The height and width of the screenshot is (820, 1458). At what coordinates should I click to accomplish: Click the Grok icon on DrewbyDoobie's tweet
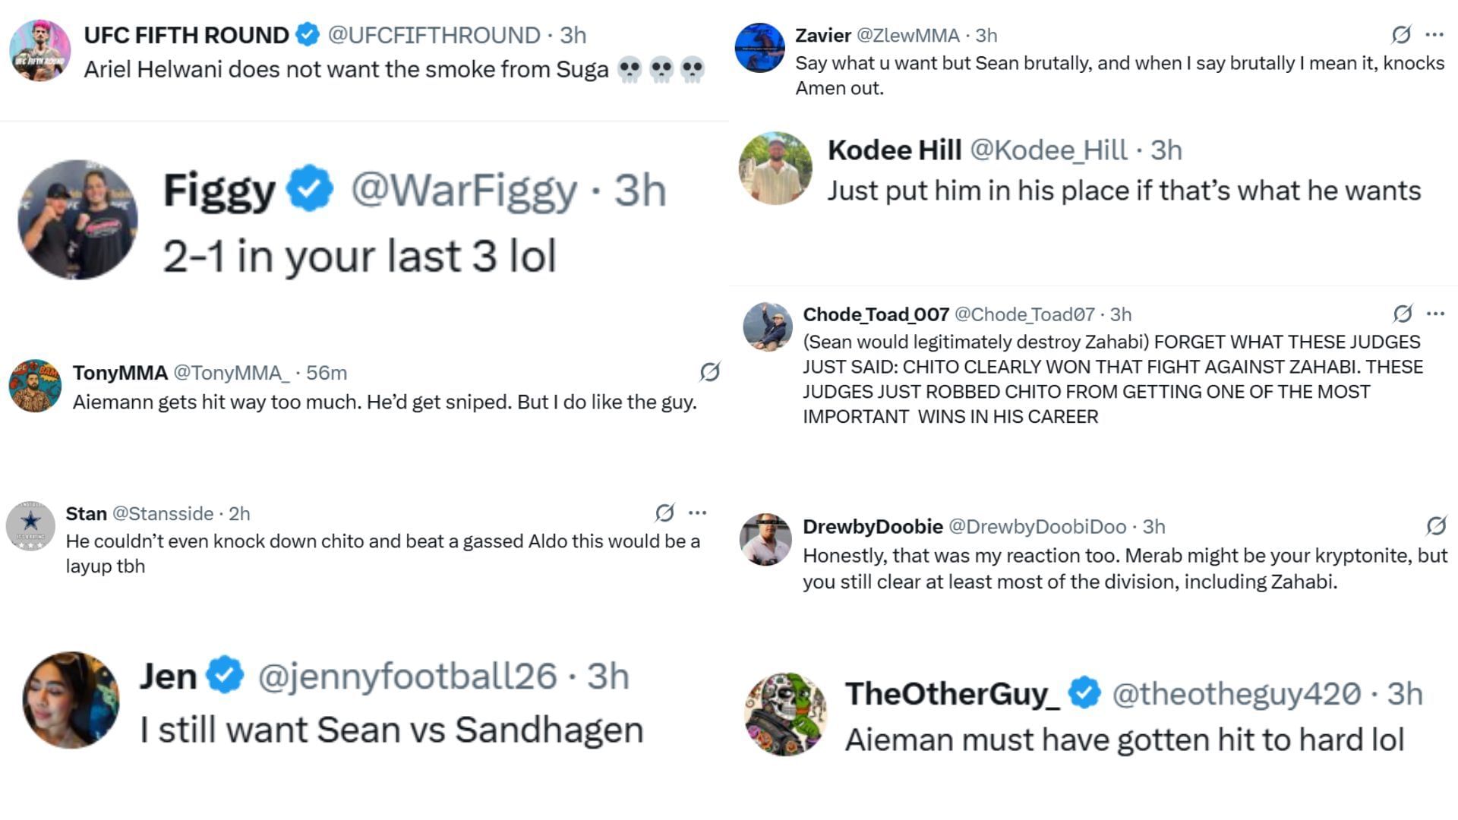1436,525
